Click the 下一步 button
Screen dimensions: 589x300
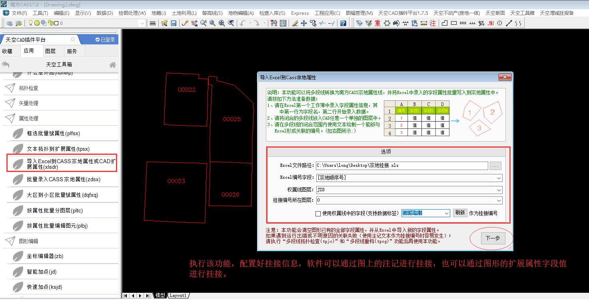point(493,238)
